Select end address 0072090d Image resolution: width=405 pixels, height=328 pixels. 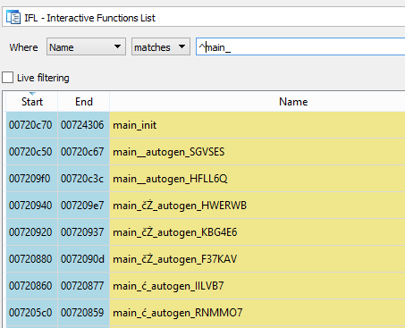tap(84, 259)
